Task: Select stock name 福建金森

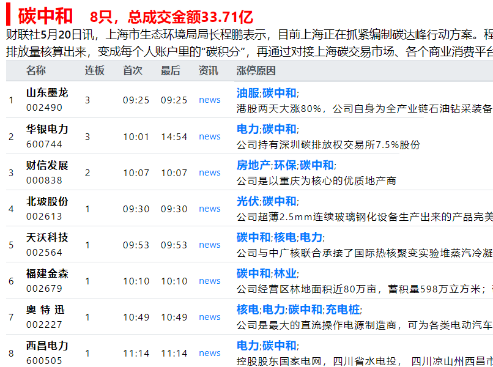Action: pyautogui.click(x=47, y=273)
